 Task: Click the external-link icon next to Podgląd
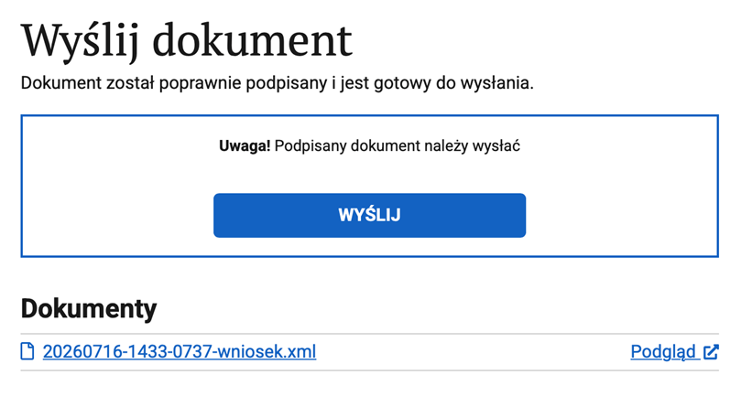[x=711, y=352]
